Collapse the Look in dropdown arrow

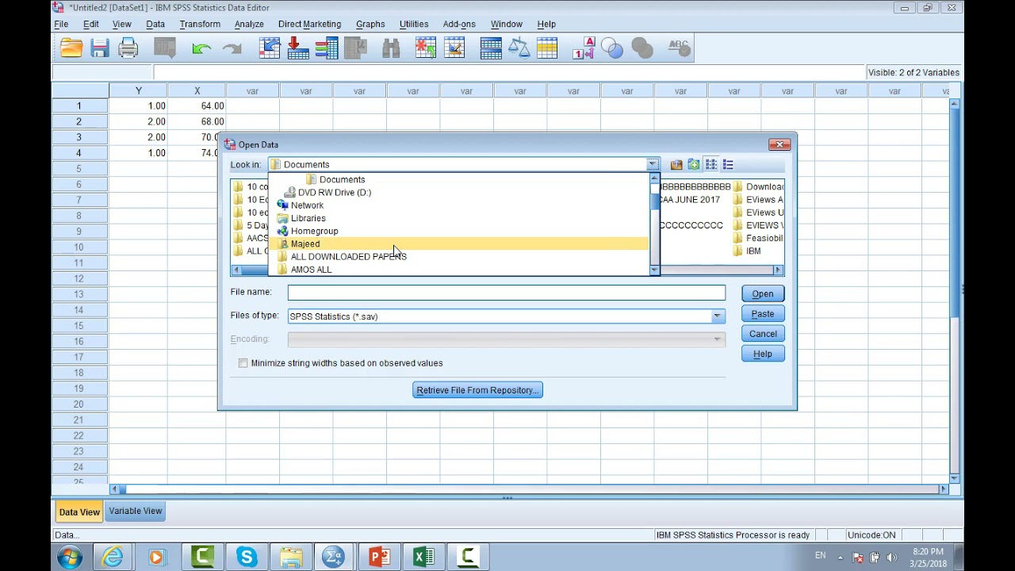click(x=652, y=165)
